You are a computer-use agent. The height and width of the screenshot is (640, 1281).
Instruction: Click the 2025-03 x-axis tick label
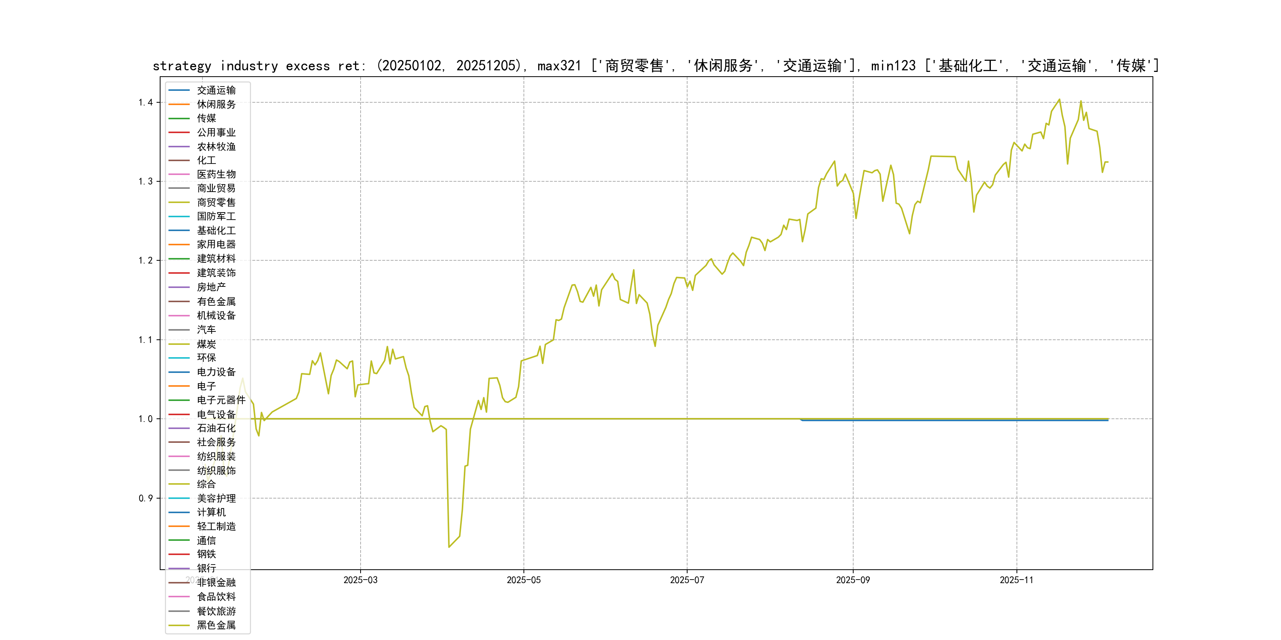pos(360,580)
